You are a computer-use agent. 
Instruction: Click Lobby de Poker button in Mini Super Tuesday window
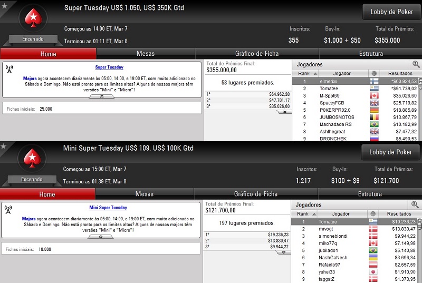[390, 152]
